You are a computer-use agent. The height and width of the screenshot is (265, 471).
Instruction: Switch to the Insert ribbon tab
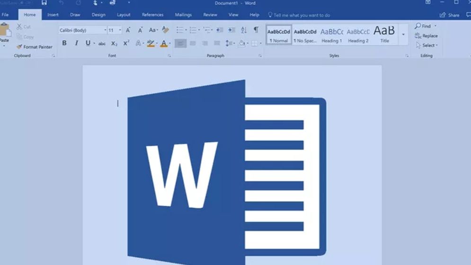pyautogui.click(x=53, y=15)
